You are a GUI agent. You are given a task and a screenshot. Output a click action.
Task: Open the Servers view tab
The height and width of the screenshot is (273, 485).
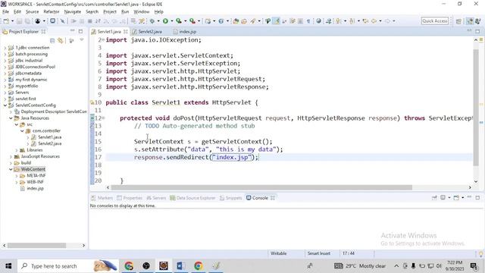point(157,198)
